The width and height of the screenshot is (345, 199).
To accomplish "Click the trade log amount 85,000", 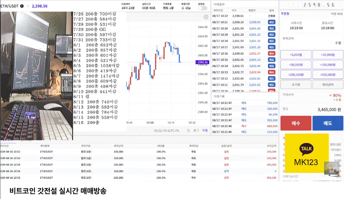I will [273, 115].
